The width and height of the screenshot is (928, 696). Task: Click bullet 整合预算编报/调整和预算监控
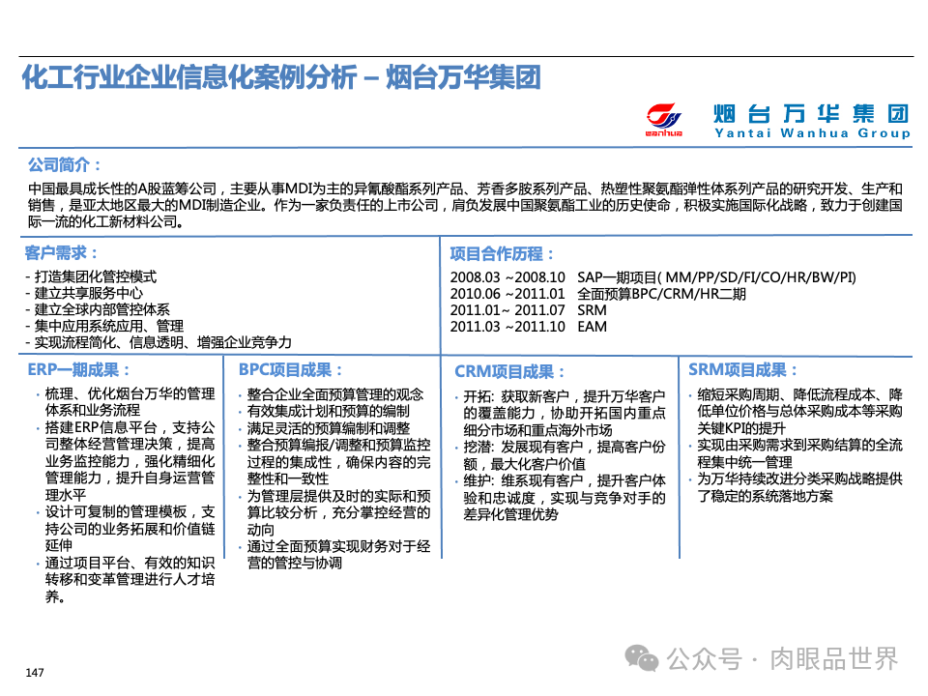[334, 462]
